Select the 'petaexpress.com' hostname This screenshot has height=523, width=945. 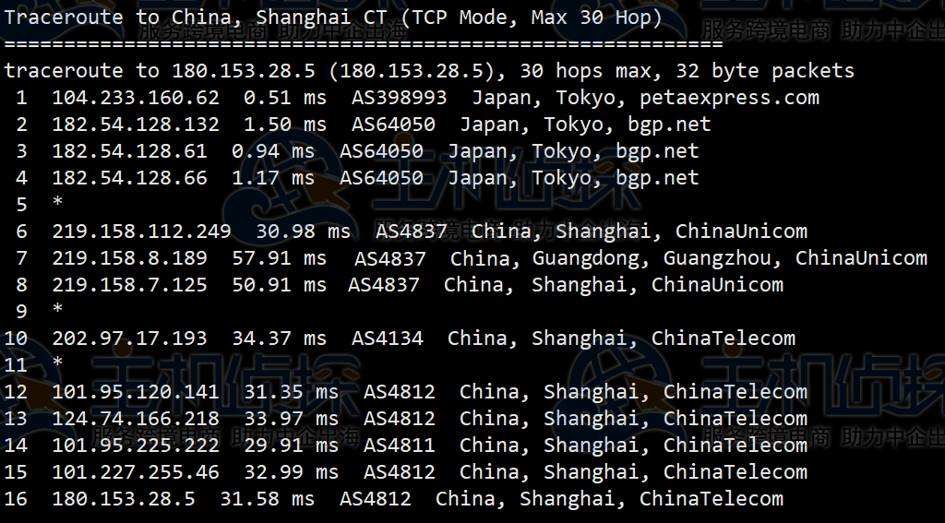tap(729, 98)
